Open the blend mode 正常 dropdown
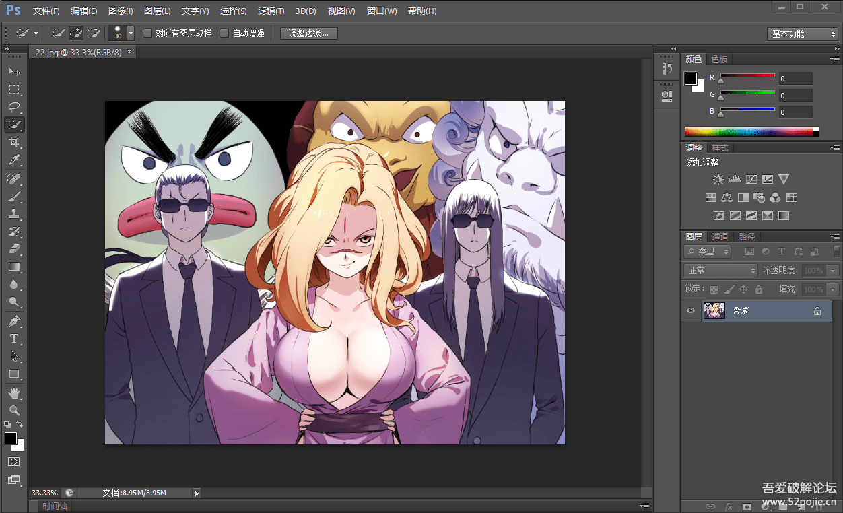 coord(720,270)
